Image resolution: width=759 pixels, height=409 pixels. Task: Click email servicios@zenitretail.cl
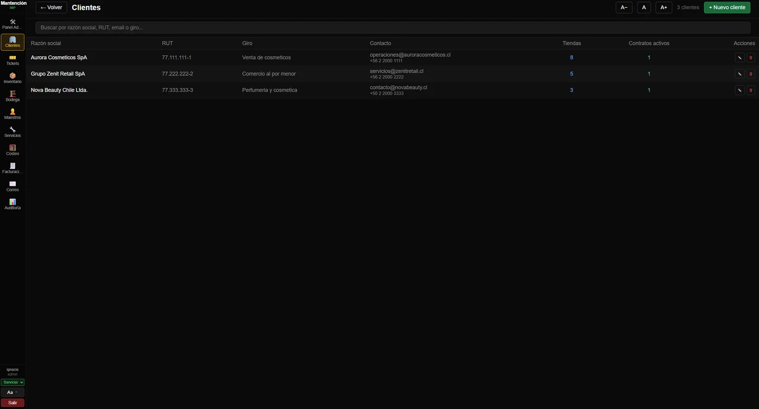click(396, 71)
